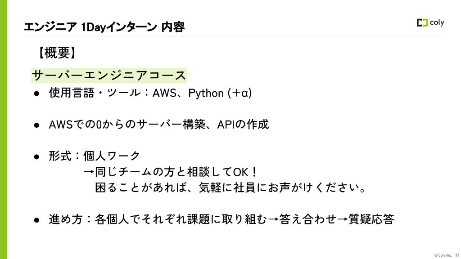Image resolution: width=461 pixels, height=259 pixels.
Task: Click the bullet before "AWSでの0からのサーバー構築"
Action: click(x=36, y=125)
